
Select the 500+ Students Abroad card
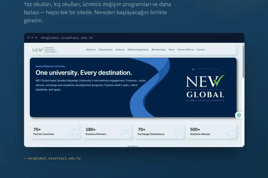pos(212,131)
